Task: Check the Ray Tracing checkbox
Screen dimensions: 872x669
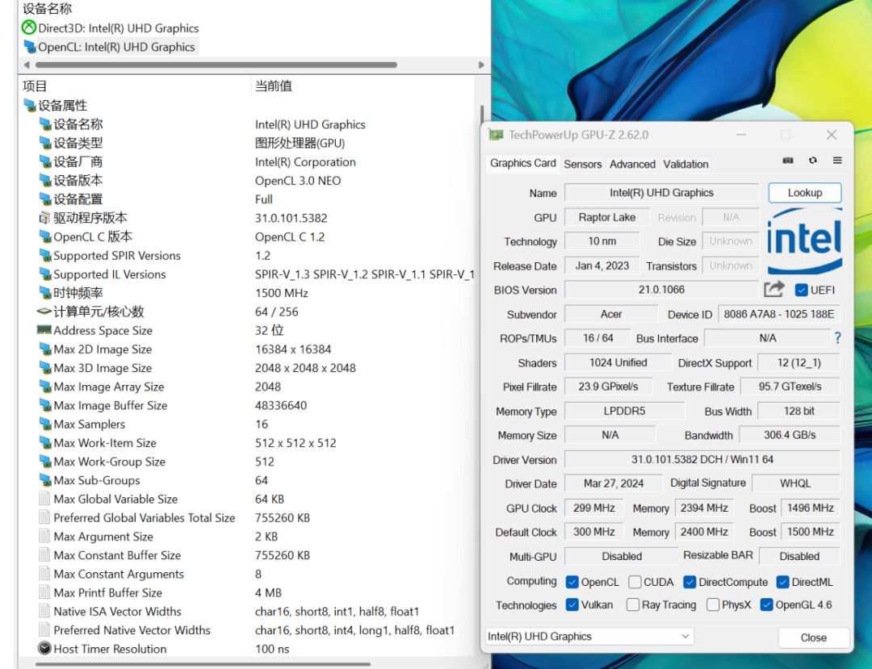Action: (633, 604)
